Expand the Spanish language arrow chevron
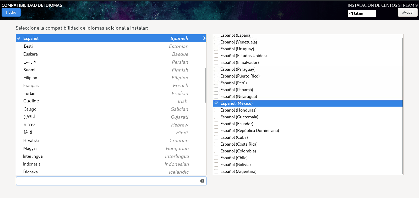Screen dimensions: 419x198 [204, 38]
